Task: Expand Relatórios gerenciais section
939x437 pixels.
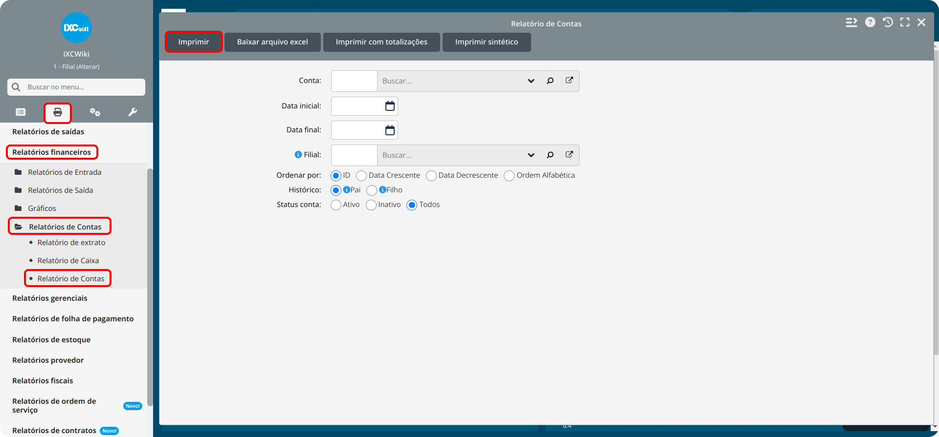Action: 50,298
